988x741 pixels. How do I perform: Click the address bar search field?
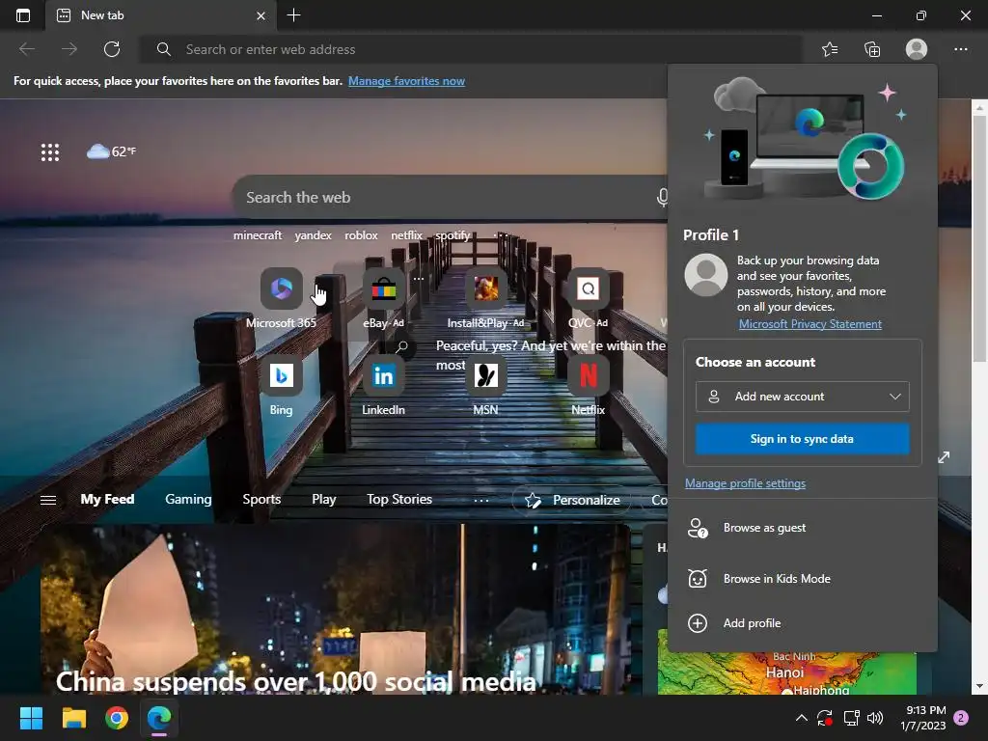[470, 49]
